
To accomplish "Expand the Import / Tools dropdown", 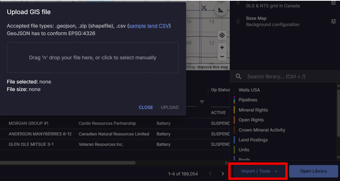I will pos(258,171).
